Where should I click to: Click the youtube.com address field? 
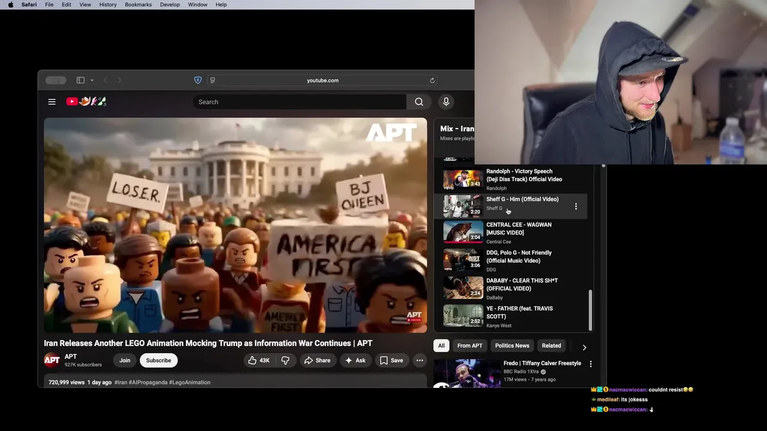(x=322, y=80)
